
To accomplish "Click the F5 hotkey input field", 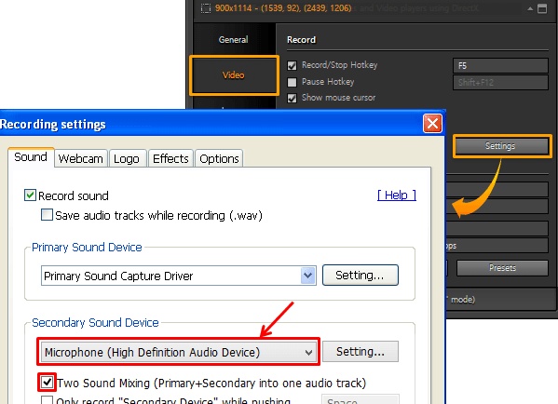I will [500, 66].
